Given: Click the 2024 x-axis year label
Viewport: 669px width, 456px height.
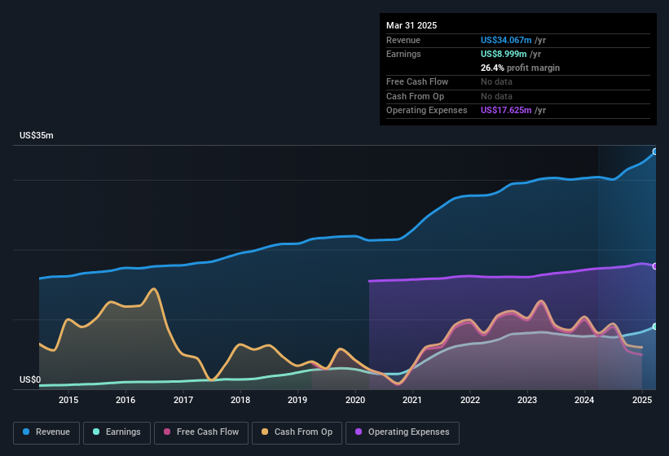Looking at the screenshot, I should (584, 400).
